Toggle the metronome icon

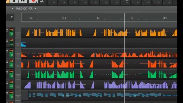coord(42,1)
